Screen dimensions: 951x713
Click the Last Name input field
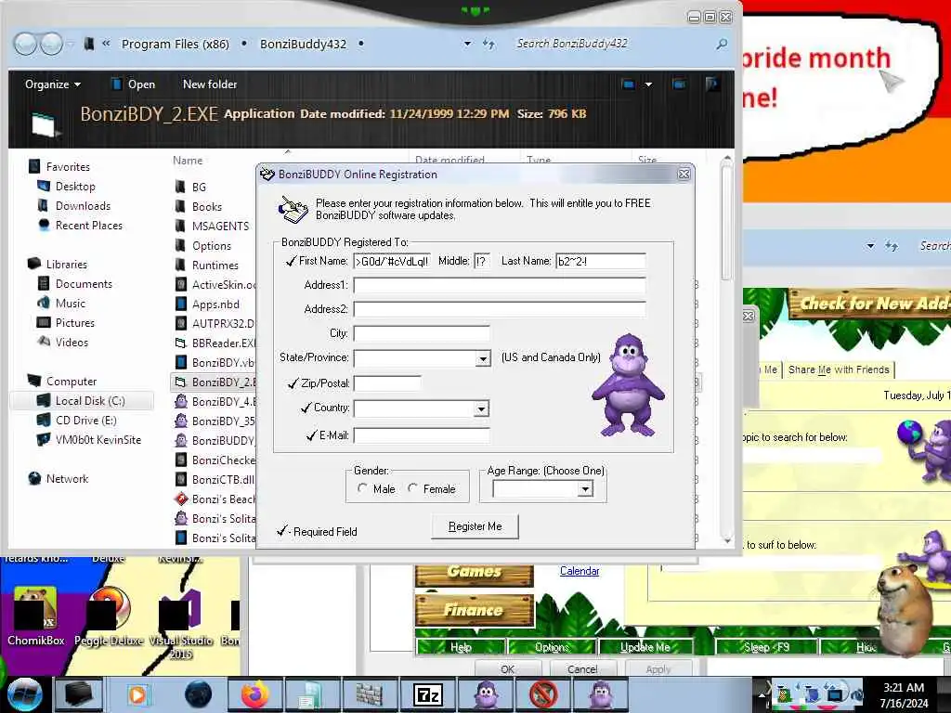click(601, 261)
